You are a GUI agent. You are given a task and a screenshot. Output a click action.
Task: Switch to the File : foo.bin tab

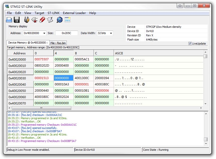[x=58, y=43]
